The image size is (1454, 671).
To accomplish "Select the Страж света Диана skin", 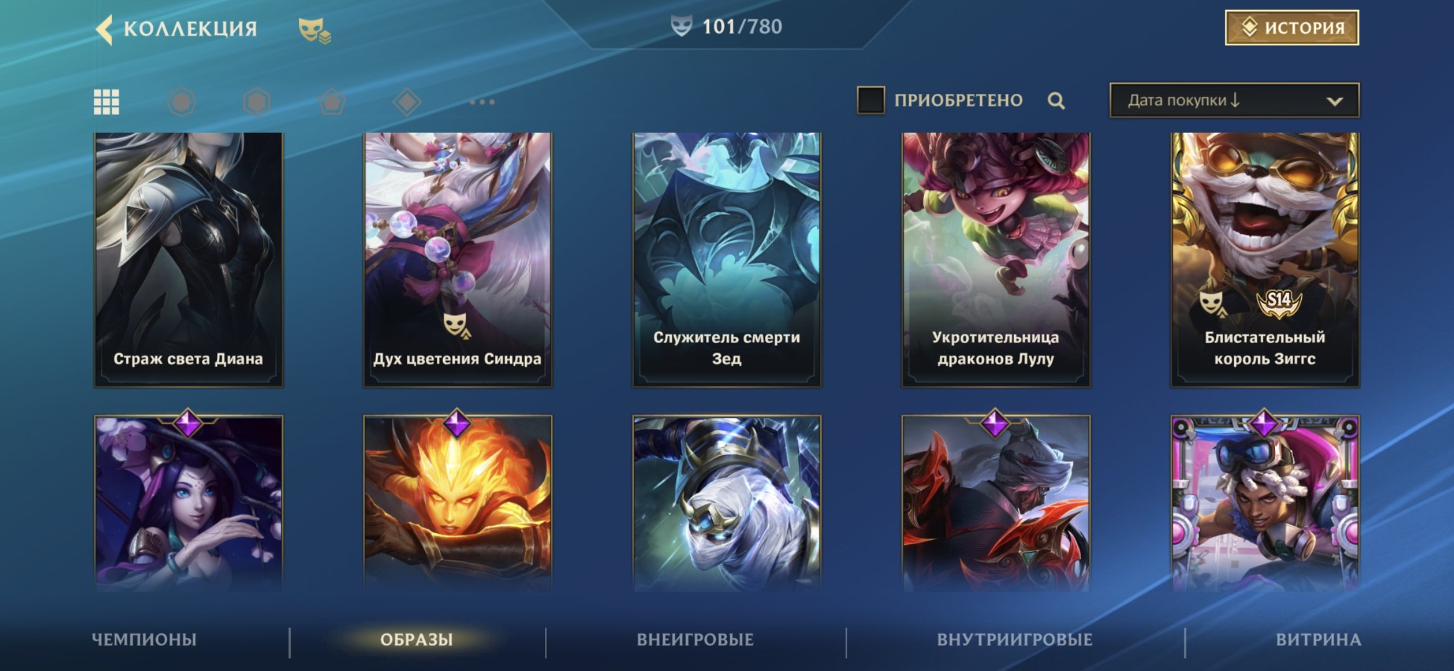I will (x=188, y=260).
